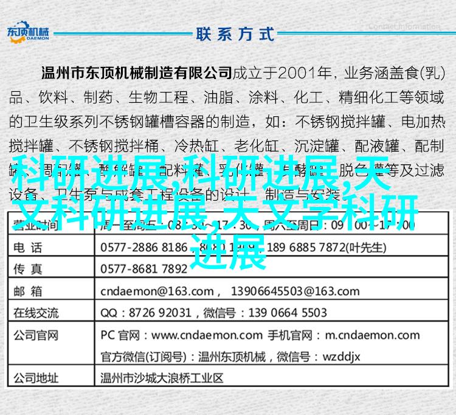Image resolution: width=456 pixels, height=415 pixels.
Task: Click the email cndaemon@163.com
Action: [x=157, y=291]
